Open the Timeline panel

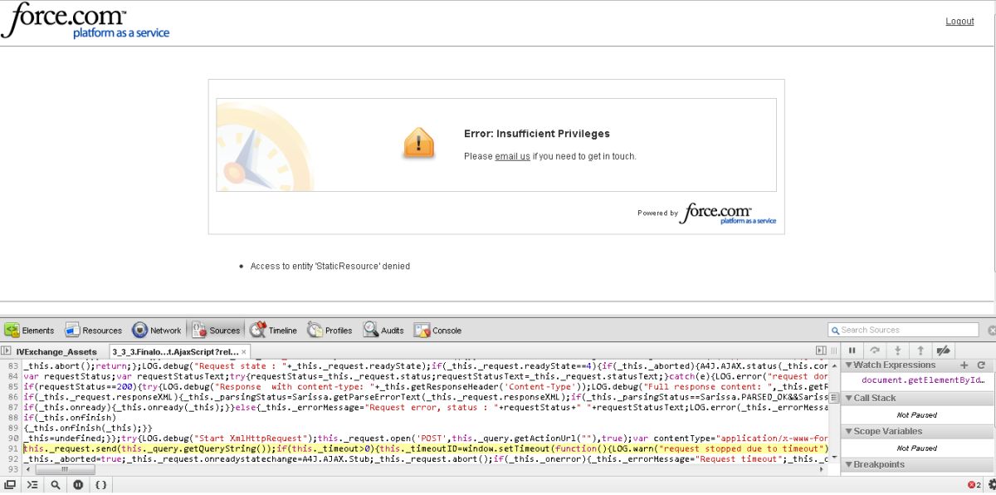coord(274,331)
